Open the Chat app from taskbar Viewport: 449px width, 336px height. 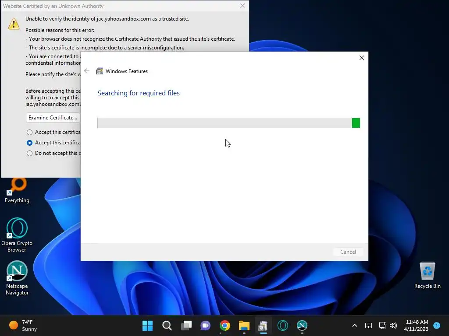tap(205, 325)
